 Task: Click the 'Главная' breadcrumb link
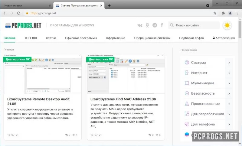9,50
